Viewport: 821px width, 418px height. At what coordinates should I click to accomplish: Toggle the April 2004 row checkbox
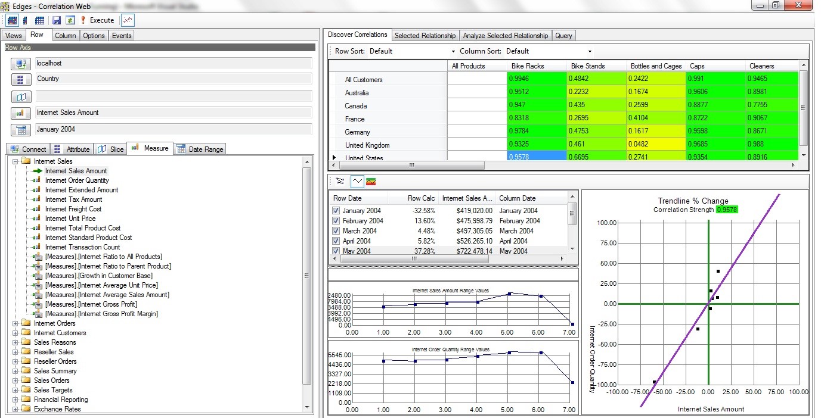point(336,241)
